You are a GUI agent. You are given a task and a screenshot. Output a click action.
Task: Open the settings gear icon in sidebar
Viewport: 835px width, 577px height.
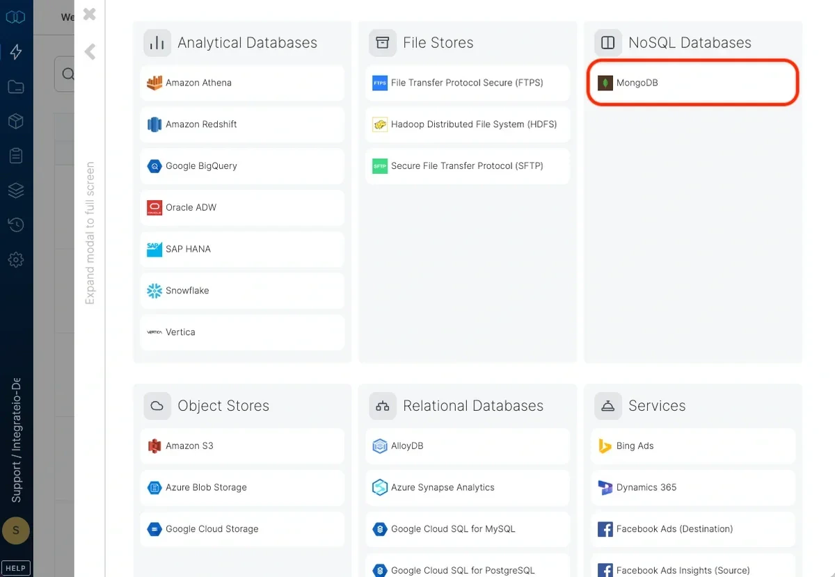pyautogui.click(x=15, y=259)
